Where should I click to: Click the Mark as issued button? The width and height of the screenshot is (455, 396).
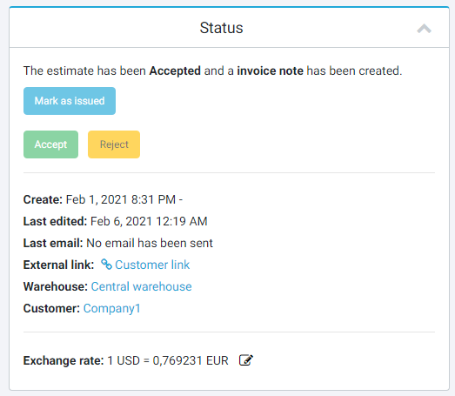click(70, 101)
